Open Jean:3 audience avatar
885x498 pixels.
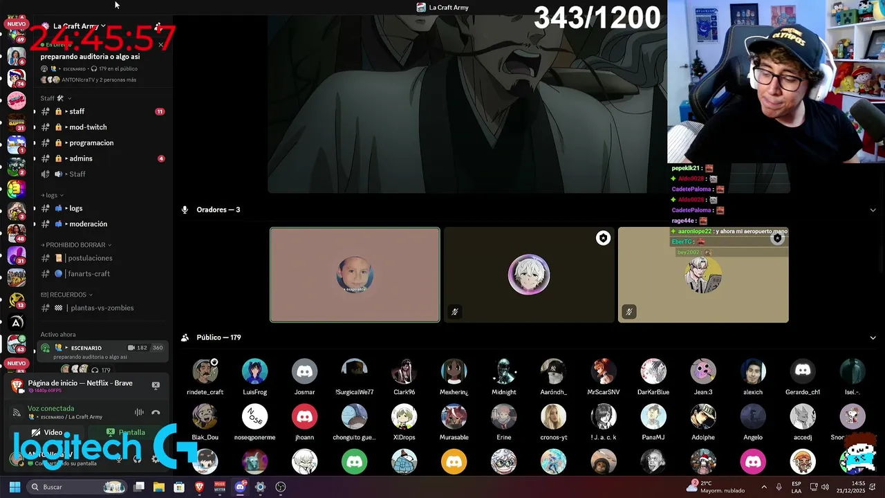pos(703,371)
